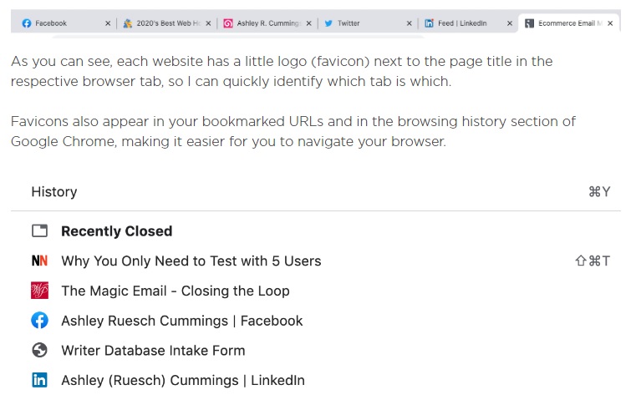
Task: Close the Feed | LinkedIn tab
Action: click(x=510, y=23)
